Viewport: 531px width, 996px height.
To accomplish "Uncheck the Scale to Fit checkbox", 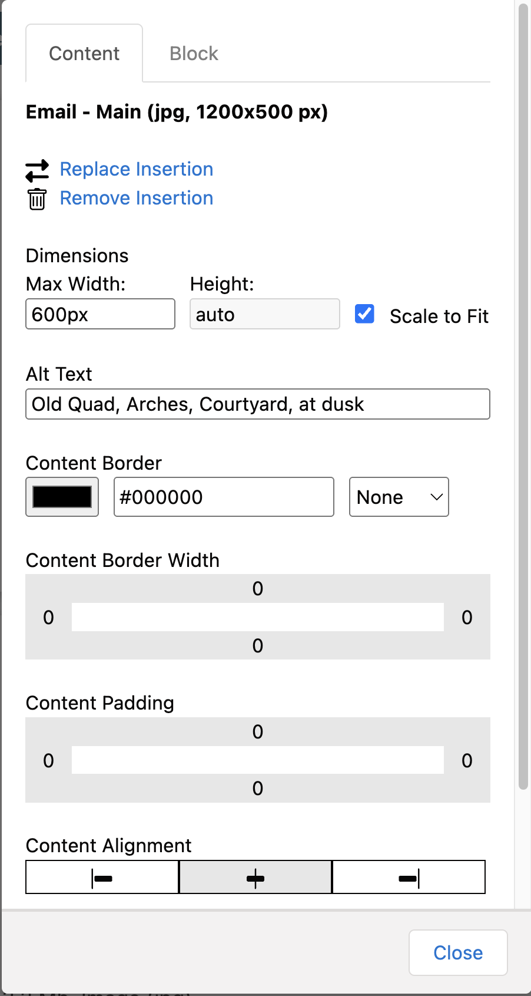I will coord(364,314).
